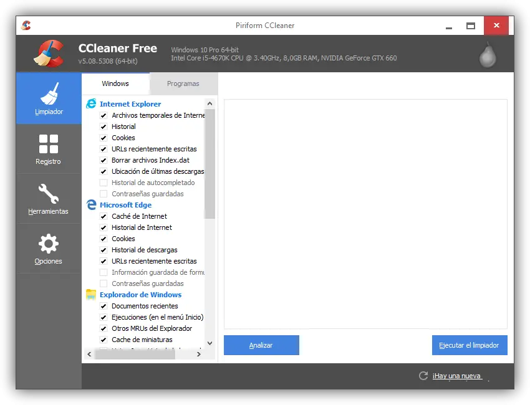The image size is (530, 405).
Task: Uncheck Cookies under Microsoft Edge
Action: tap(104, 239)
